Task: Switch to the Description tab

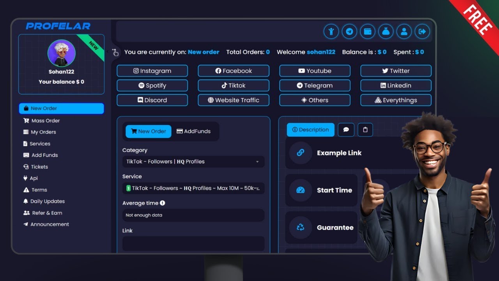Action: (x=311, y=130)
